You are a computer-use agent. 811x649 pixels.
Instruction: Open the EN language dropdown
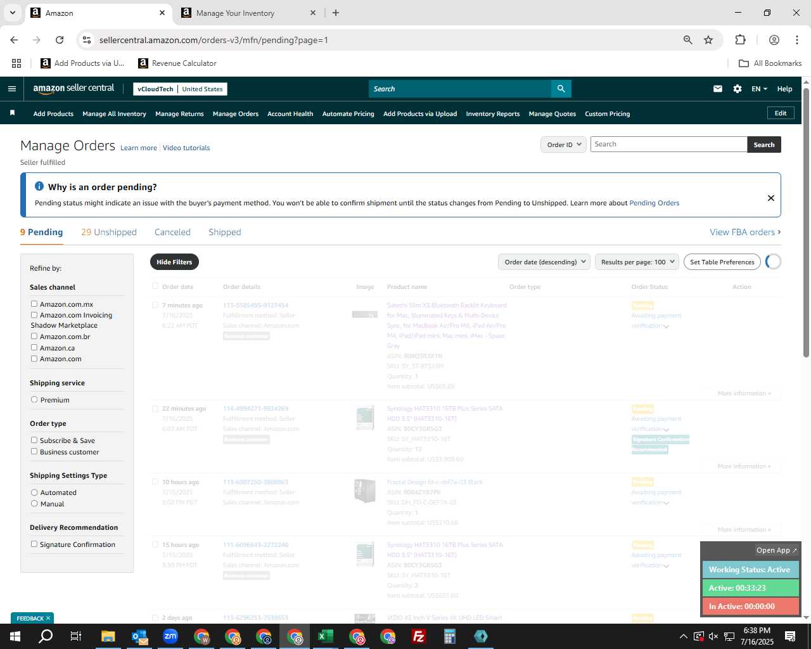click(x=759, y=89)
